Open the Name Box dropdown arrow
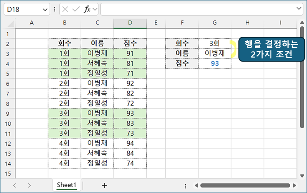Image resolution: width=307 pixels, height=193 pixels. (x=46, y=9)
